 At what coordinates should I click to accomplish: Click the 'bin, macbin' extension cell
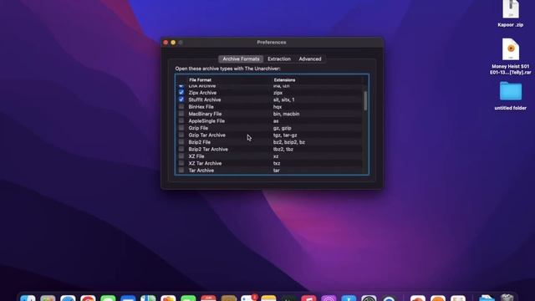(x=286, y=114)
